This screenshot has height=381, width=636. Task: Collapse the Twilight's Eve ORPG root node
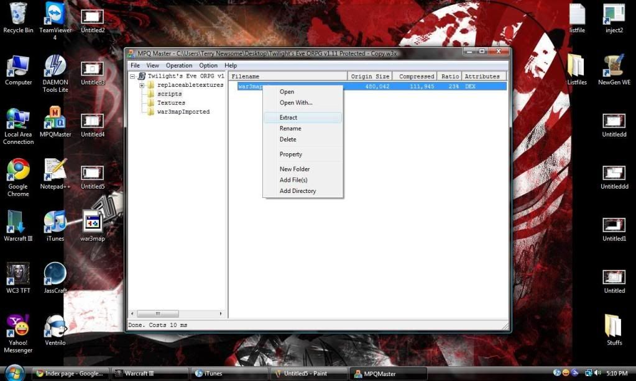(x=132, y=76)
